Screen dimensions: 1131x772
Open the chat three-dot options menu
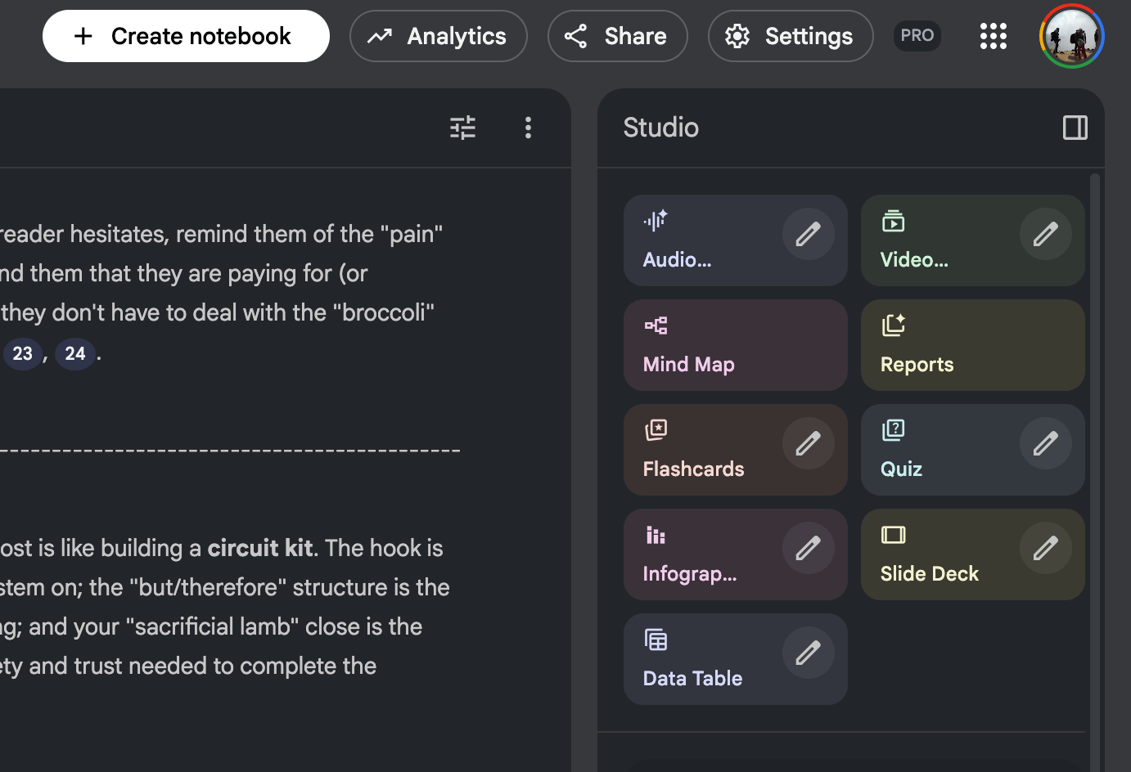click(x=528, y=128)
